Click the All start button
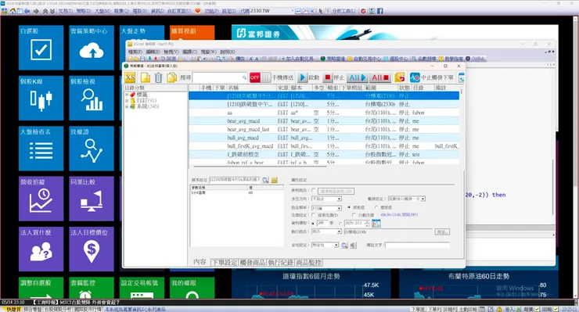Image resolution: width=579 pixels, height=312 pixels. pyautogui.click(x=357, y=77)
